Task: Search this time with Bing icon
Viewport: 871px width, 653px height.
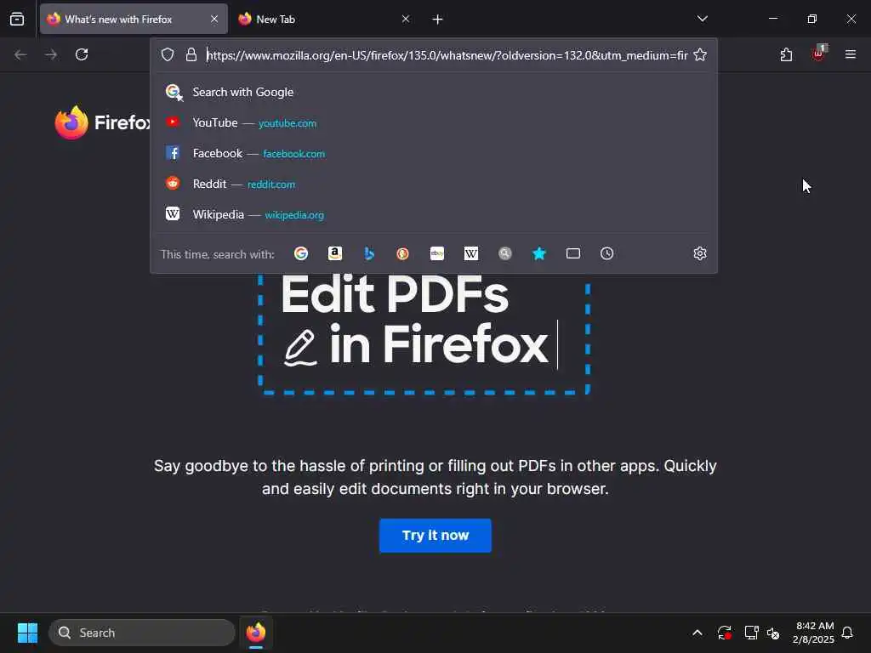Action: pyautogui.click(x=369, y=253)
